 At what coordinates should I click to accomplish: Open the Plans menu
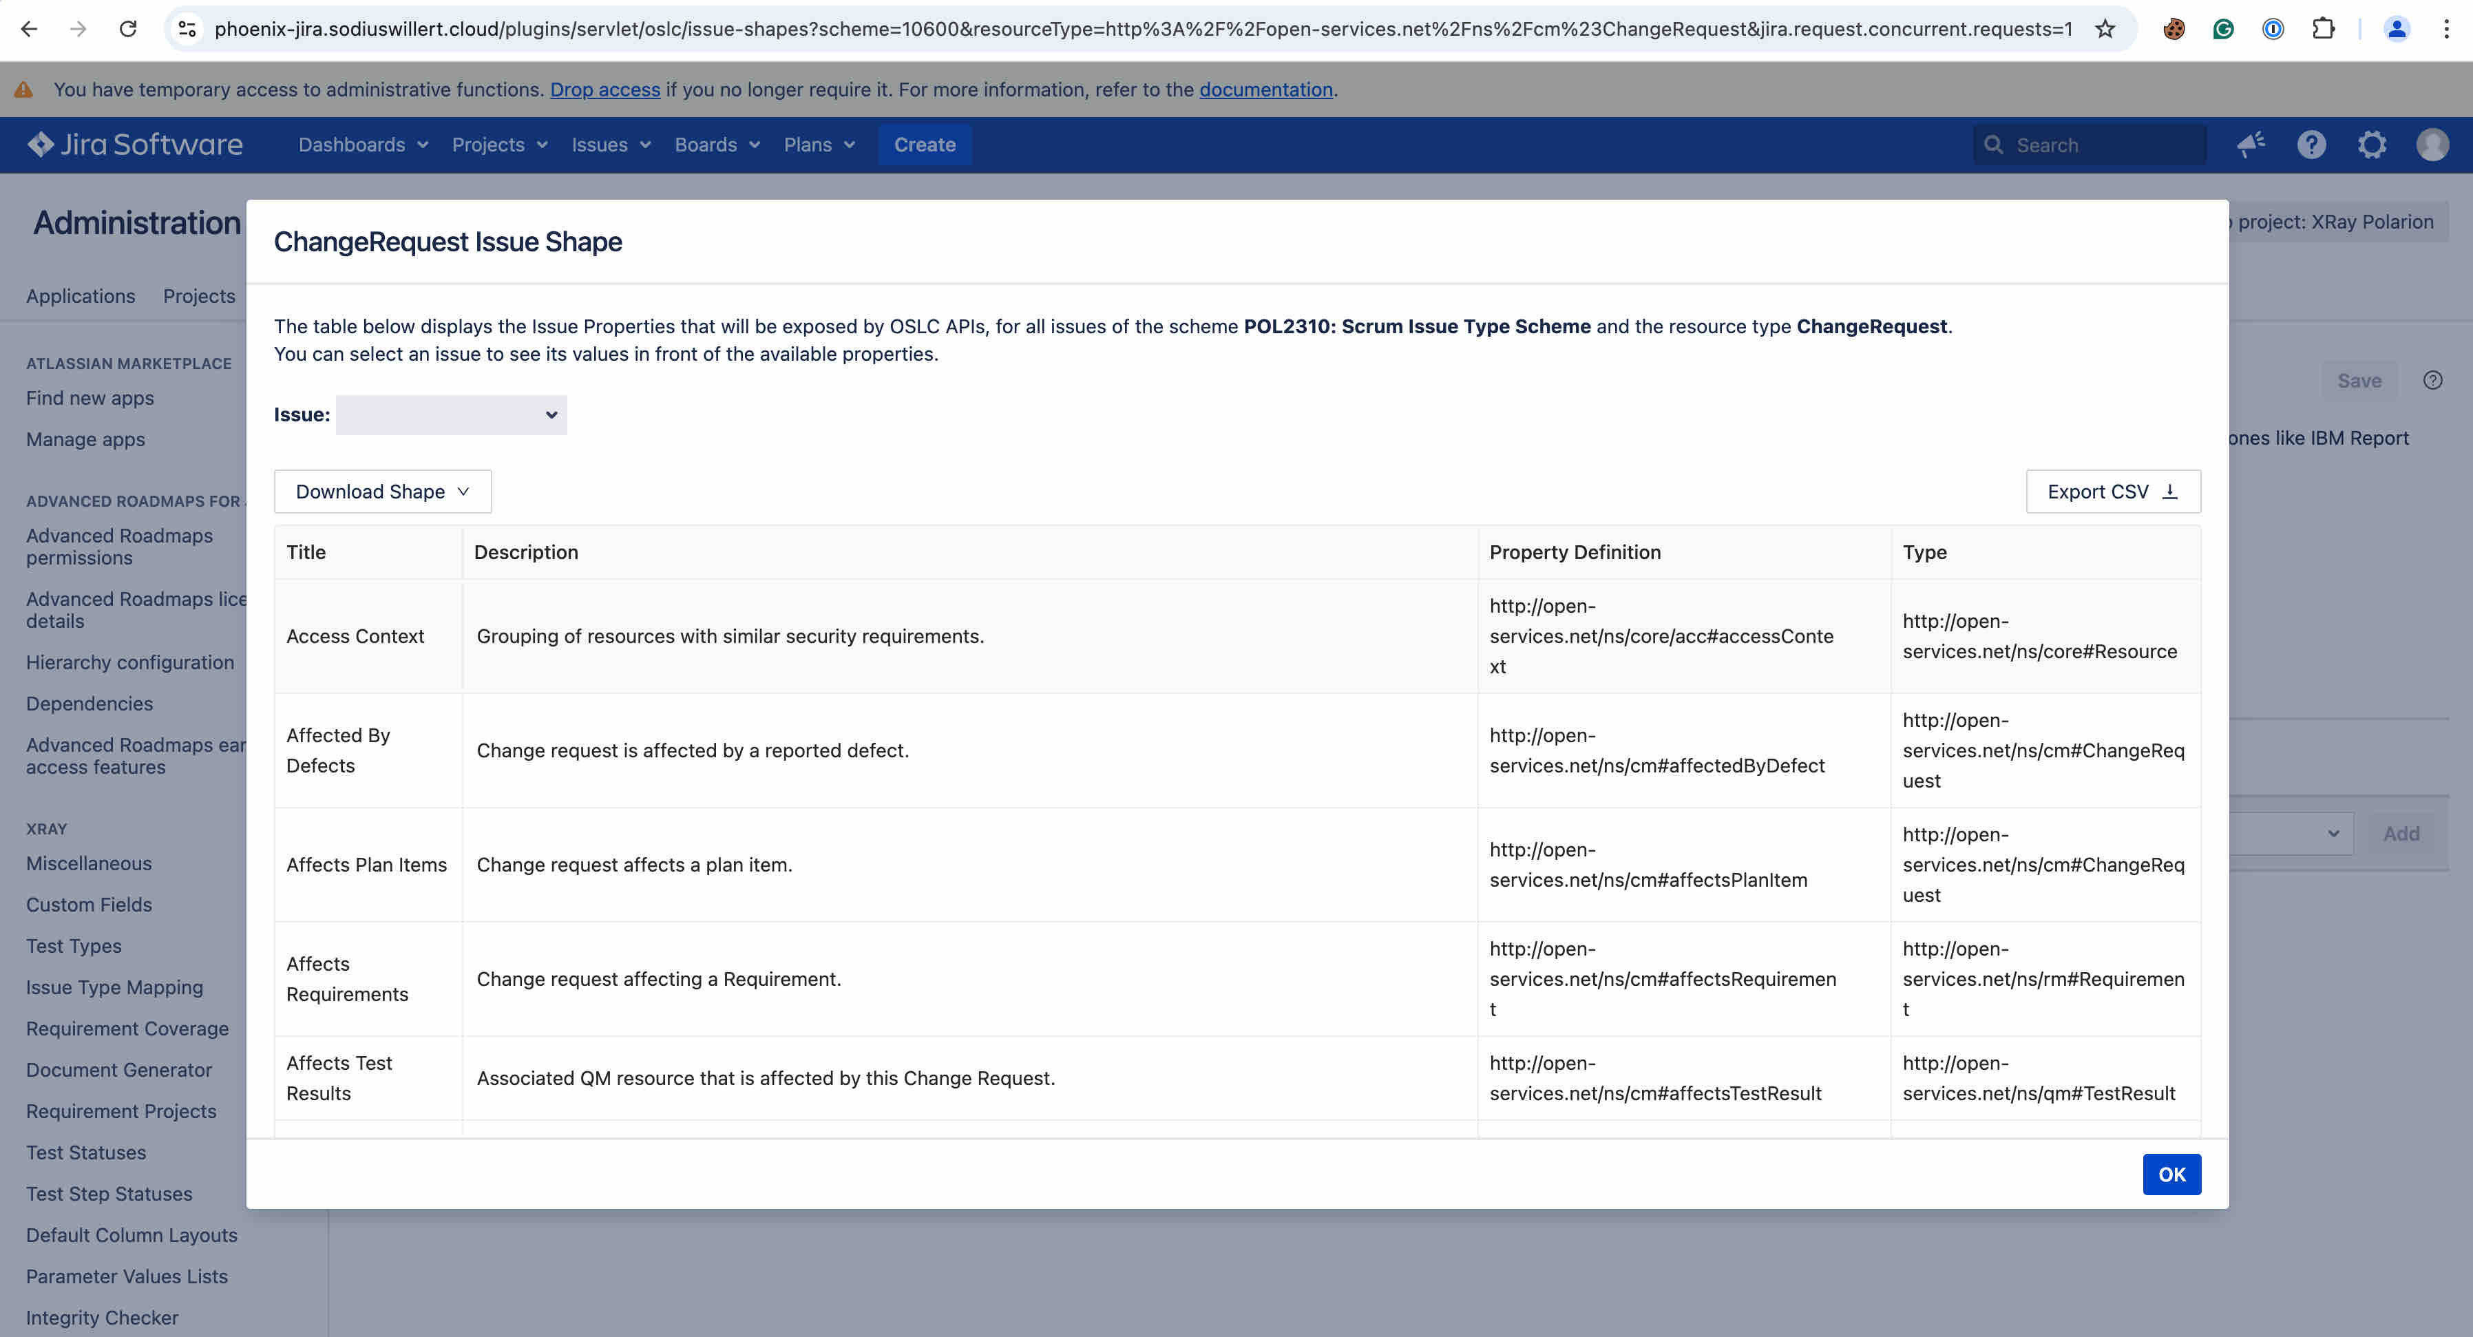(819, 145)
